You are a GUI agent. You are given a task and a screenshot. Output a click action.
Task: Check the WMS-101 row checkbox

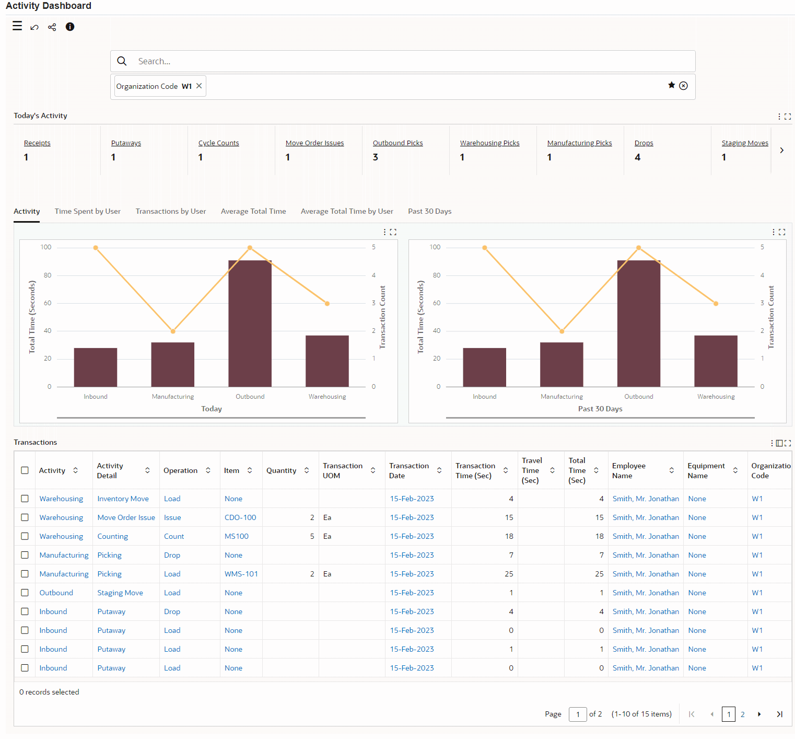tap(25, 574)
